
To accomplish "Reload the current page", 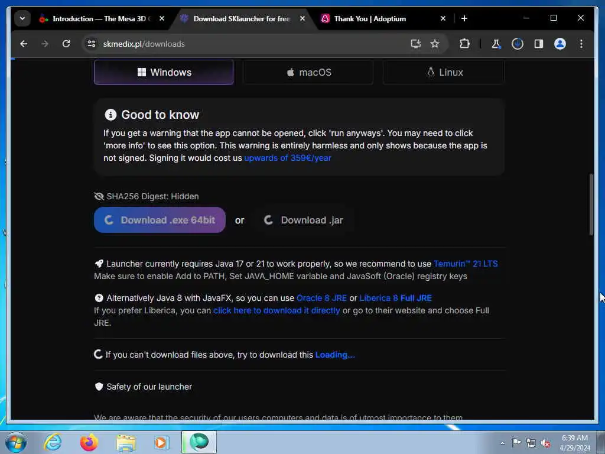I will pos(66,44).
